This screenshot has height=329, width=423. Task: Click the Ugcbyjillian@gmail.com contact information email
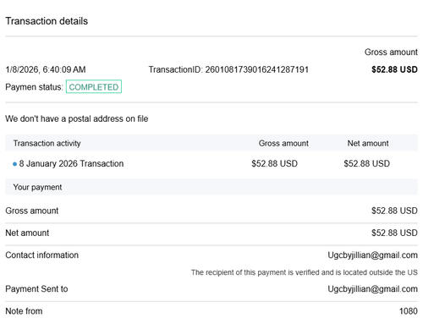372,255
